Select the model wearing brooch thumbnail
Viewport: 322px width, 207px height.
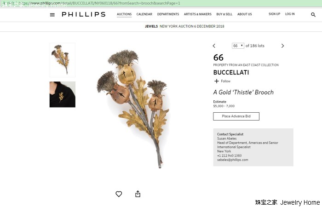63,94
